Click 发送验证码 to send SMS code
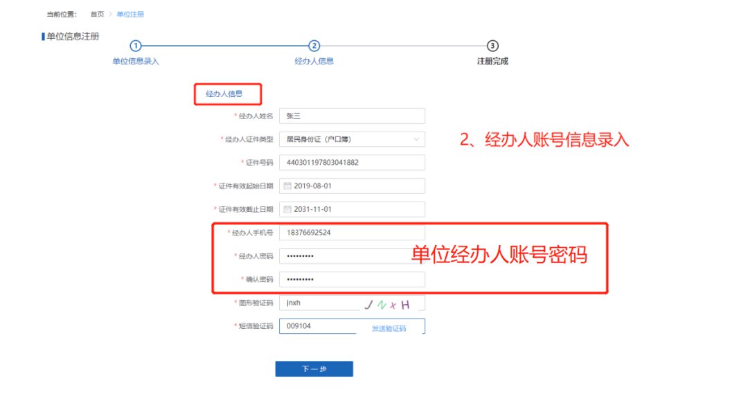The width and height of the screenshot is (748, 401). 389,328
